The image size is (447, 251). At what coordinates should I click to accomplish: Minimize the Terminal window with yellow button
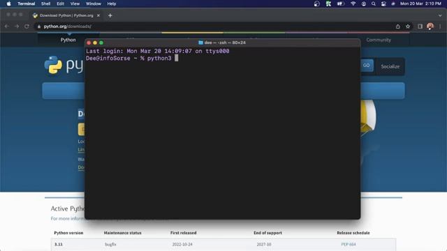pos(95,43)
